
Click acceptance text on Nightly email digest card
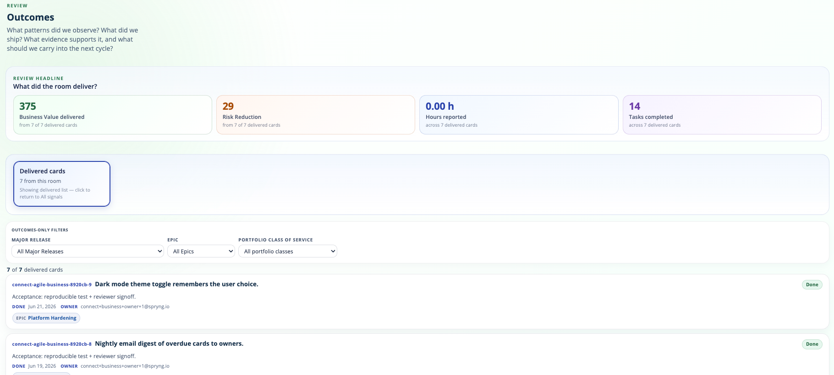[74, 356]
